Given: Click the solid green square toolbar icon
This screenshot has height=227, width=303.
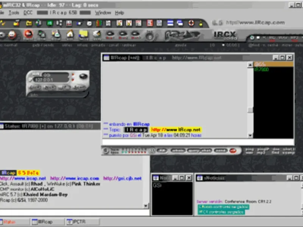Looking at the screenshot, I should (50, 23).
